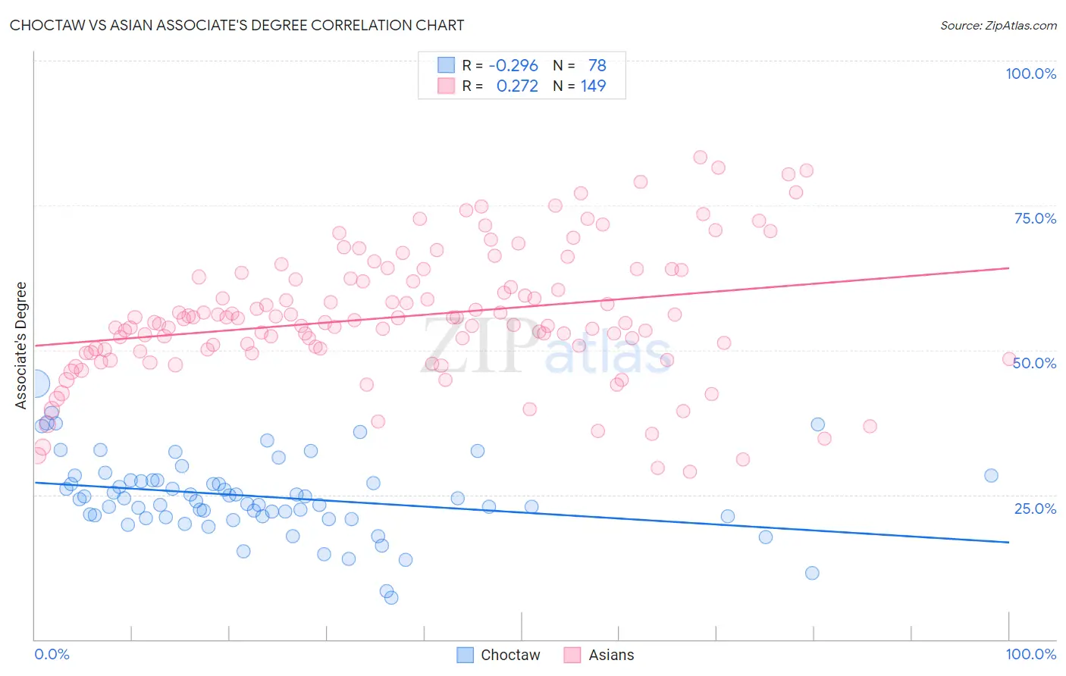Click the Associate's Degree axis title
The height and width of the screenshot is (676, 1066).
pyautogui.click(x=21, y=346)
